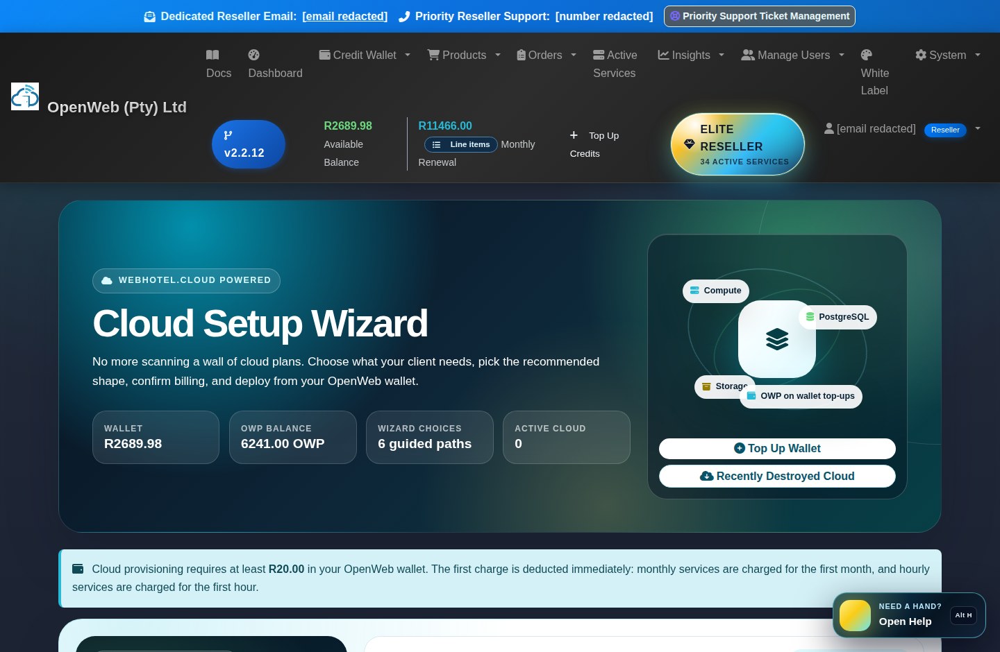Click the Active Cloud 0 card
The width and height of the screenshot is (1000, 652).
[566, 437]
